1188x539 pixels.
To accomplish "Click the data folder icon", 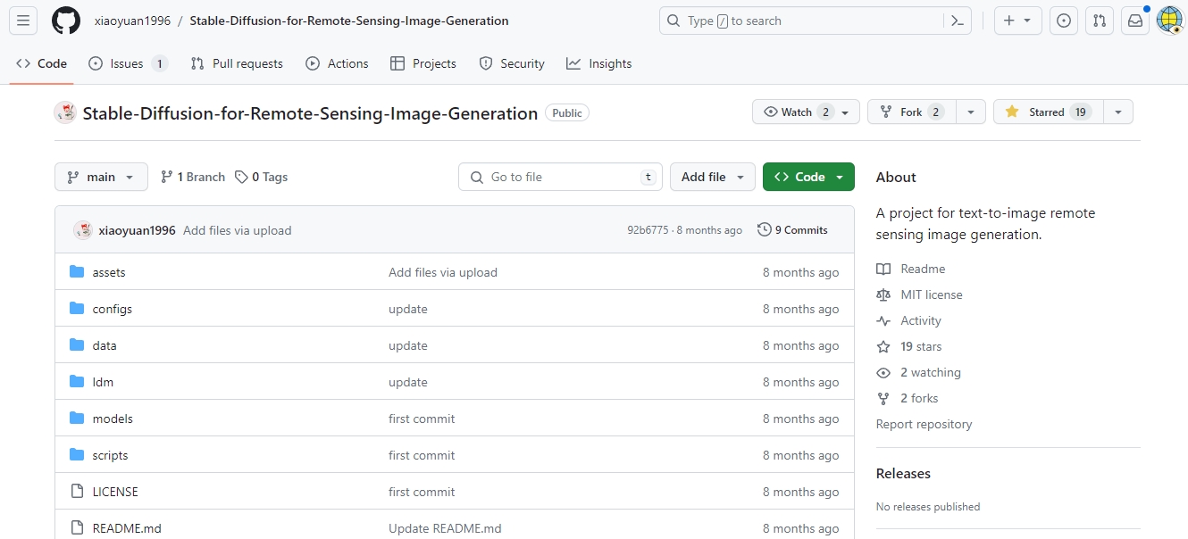I will 77,345.
